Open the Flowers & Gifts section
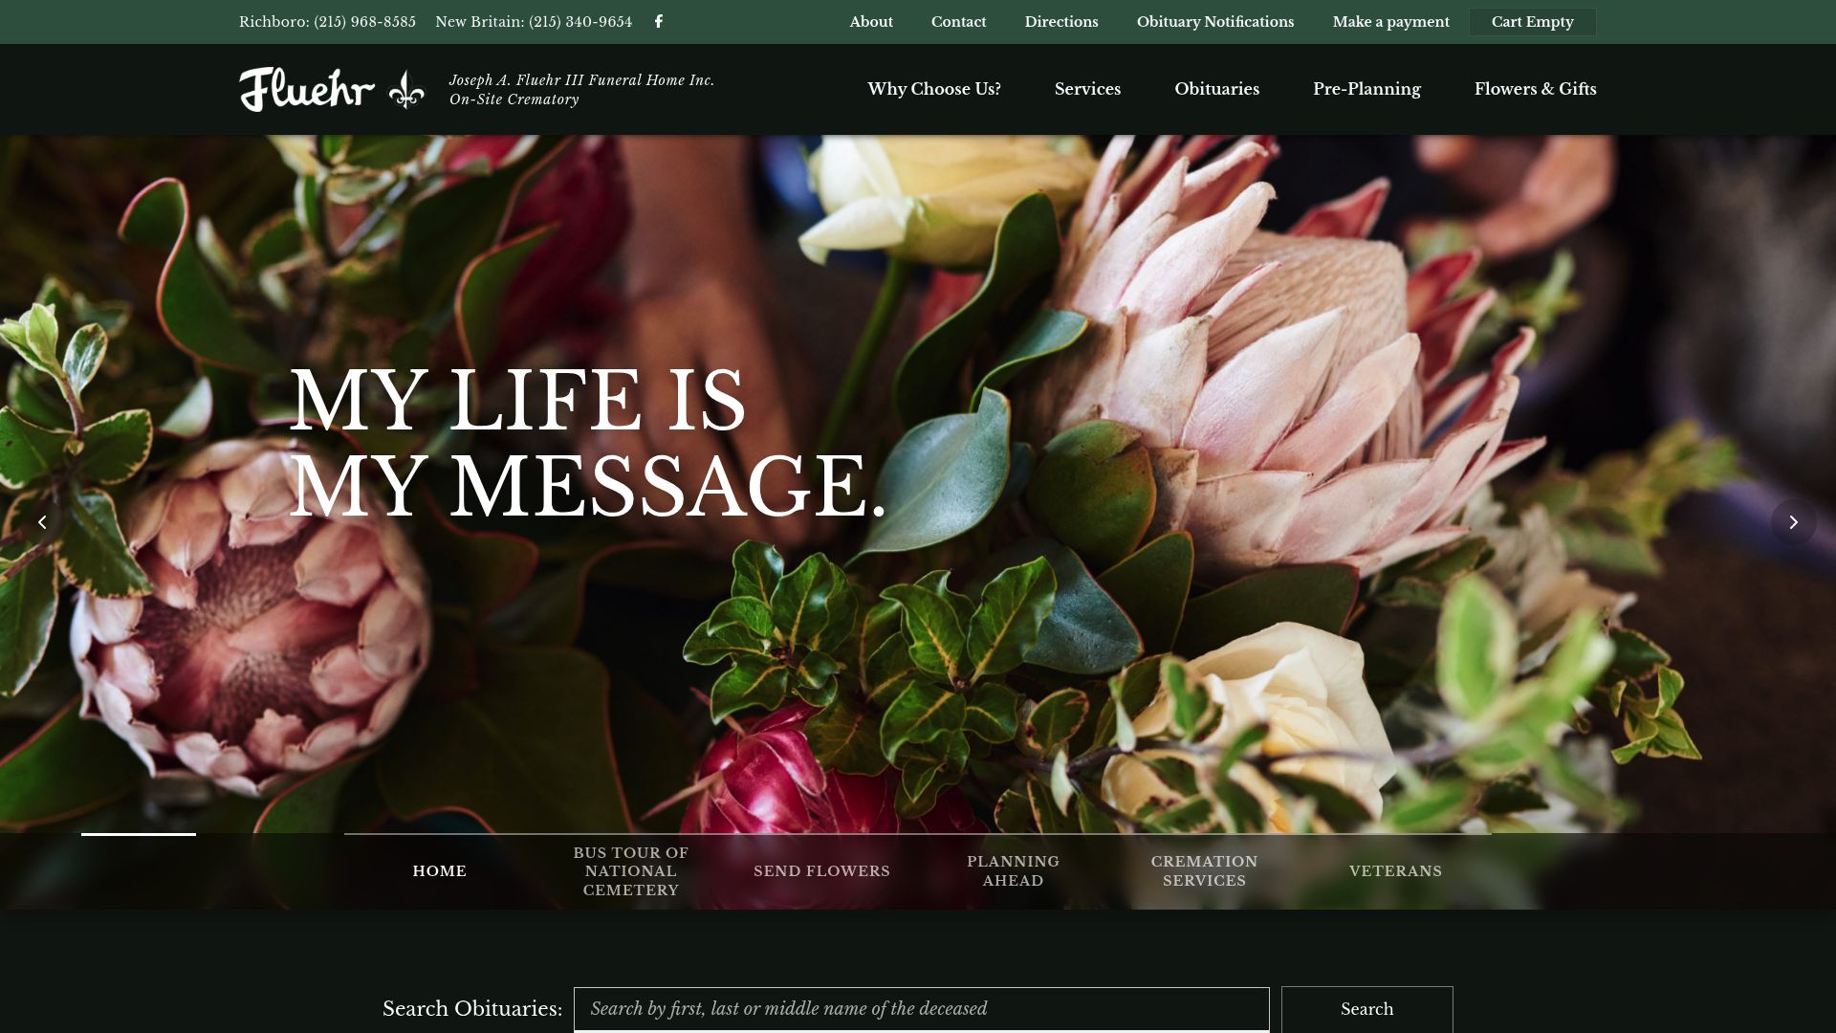This screenshot has width=1836, height=1033. point(1535,88)
